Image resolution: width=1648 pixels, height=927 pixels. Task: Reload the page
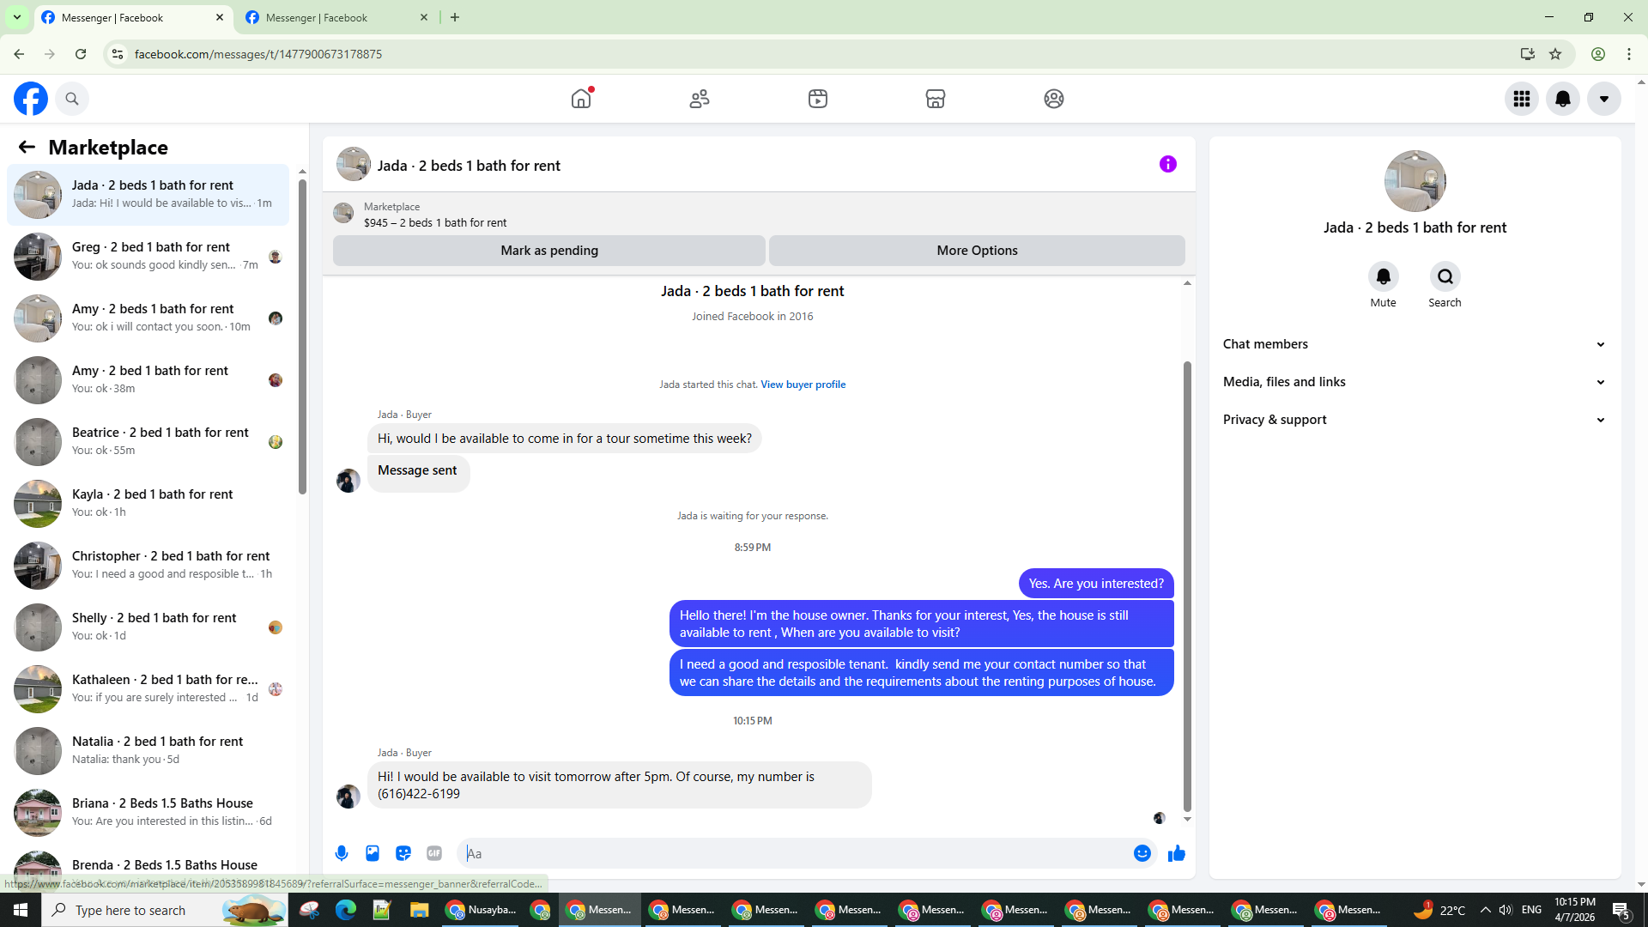coord(81,54)
